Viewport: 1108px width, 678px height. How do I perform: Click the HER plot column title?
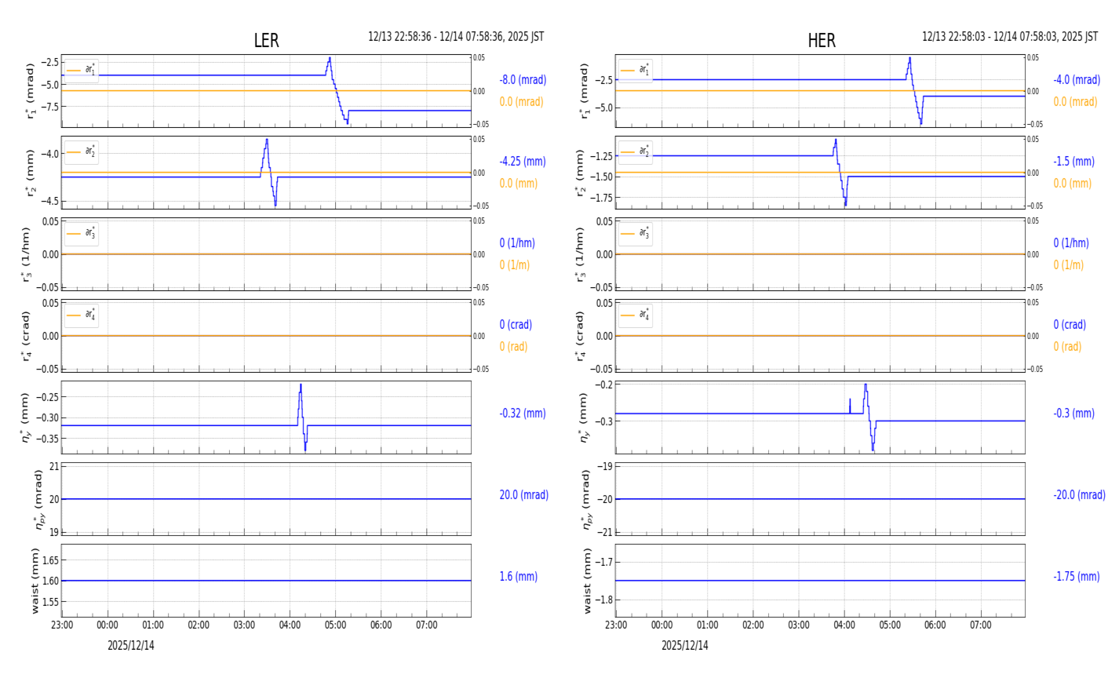click(822, 41)
